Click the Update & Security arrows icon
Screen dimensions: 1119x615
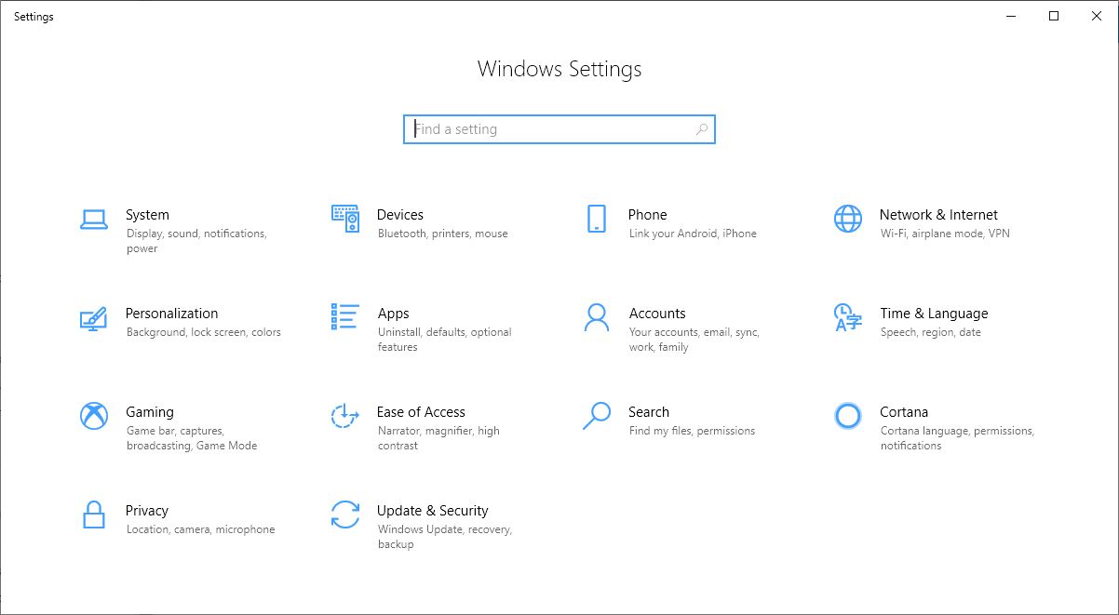pos(344,516)
